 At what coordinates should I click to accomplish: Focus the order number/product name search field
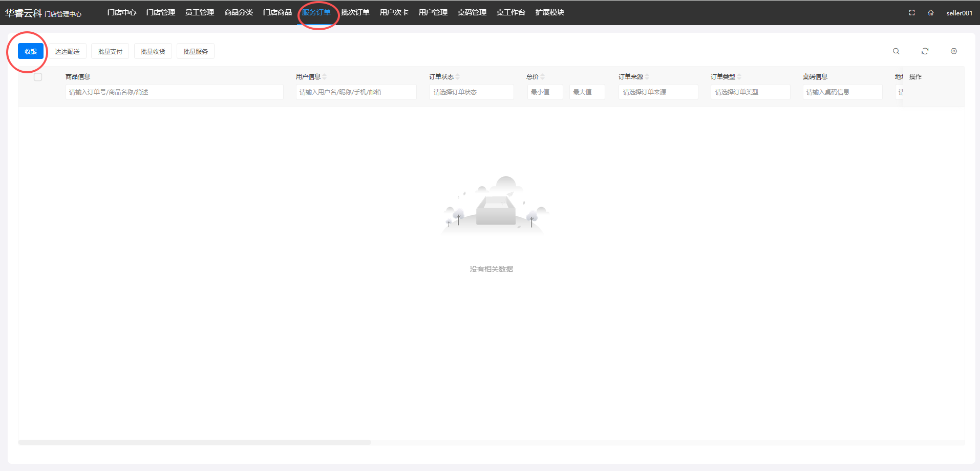(174, 92)
